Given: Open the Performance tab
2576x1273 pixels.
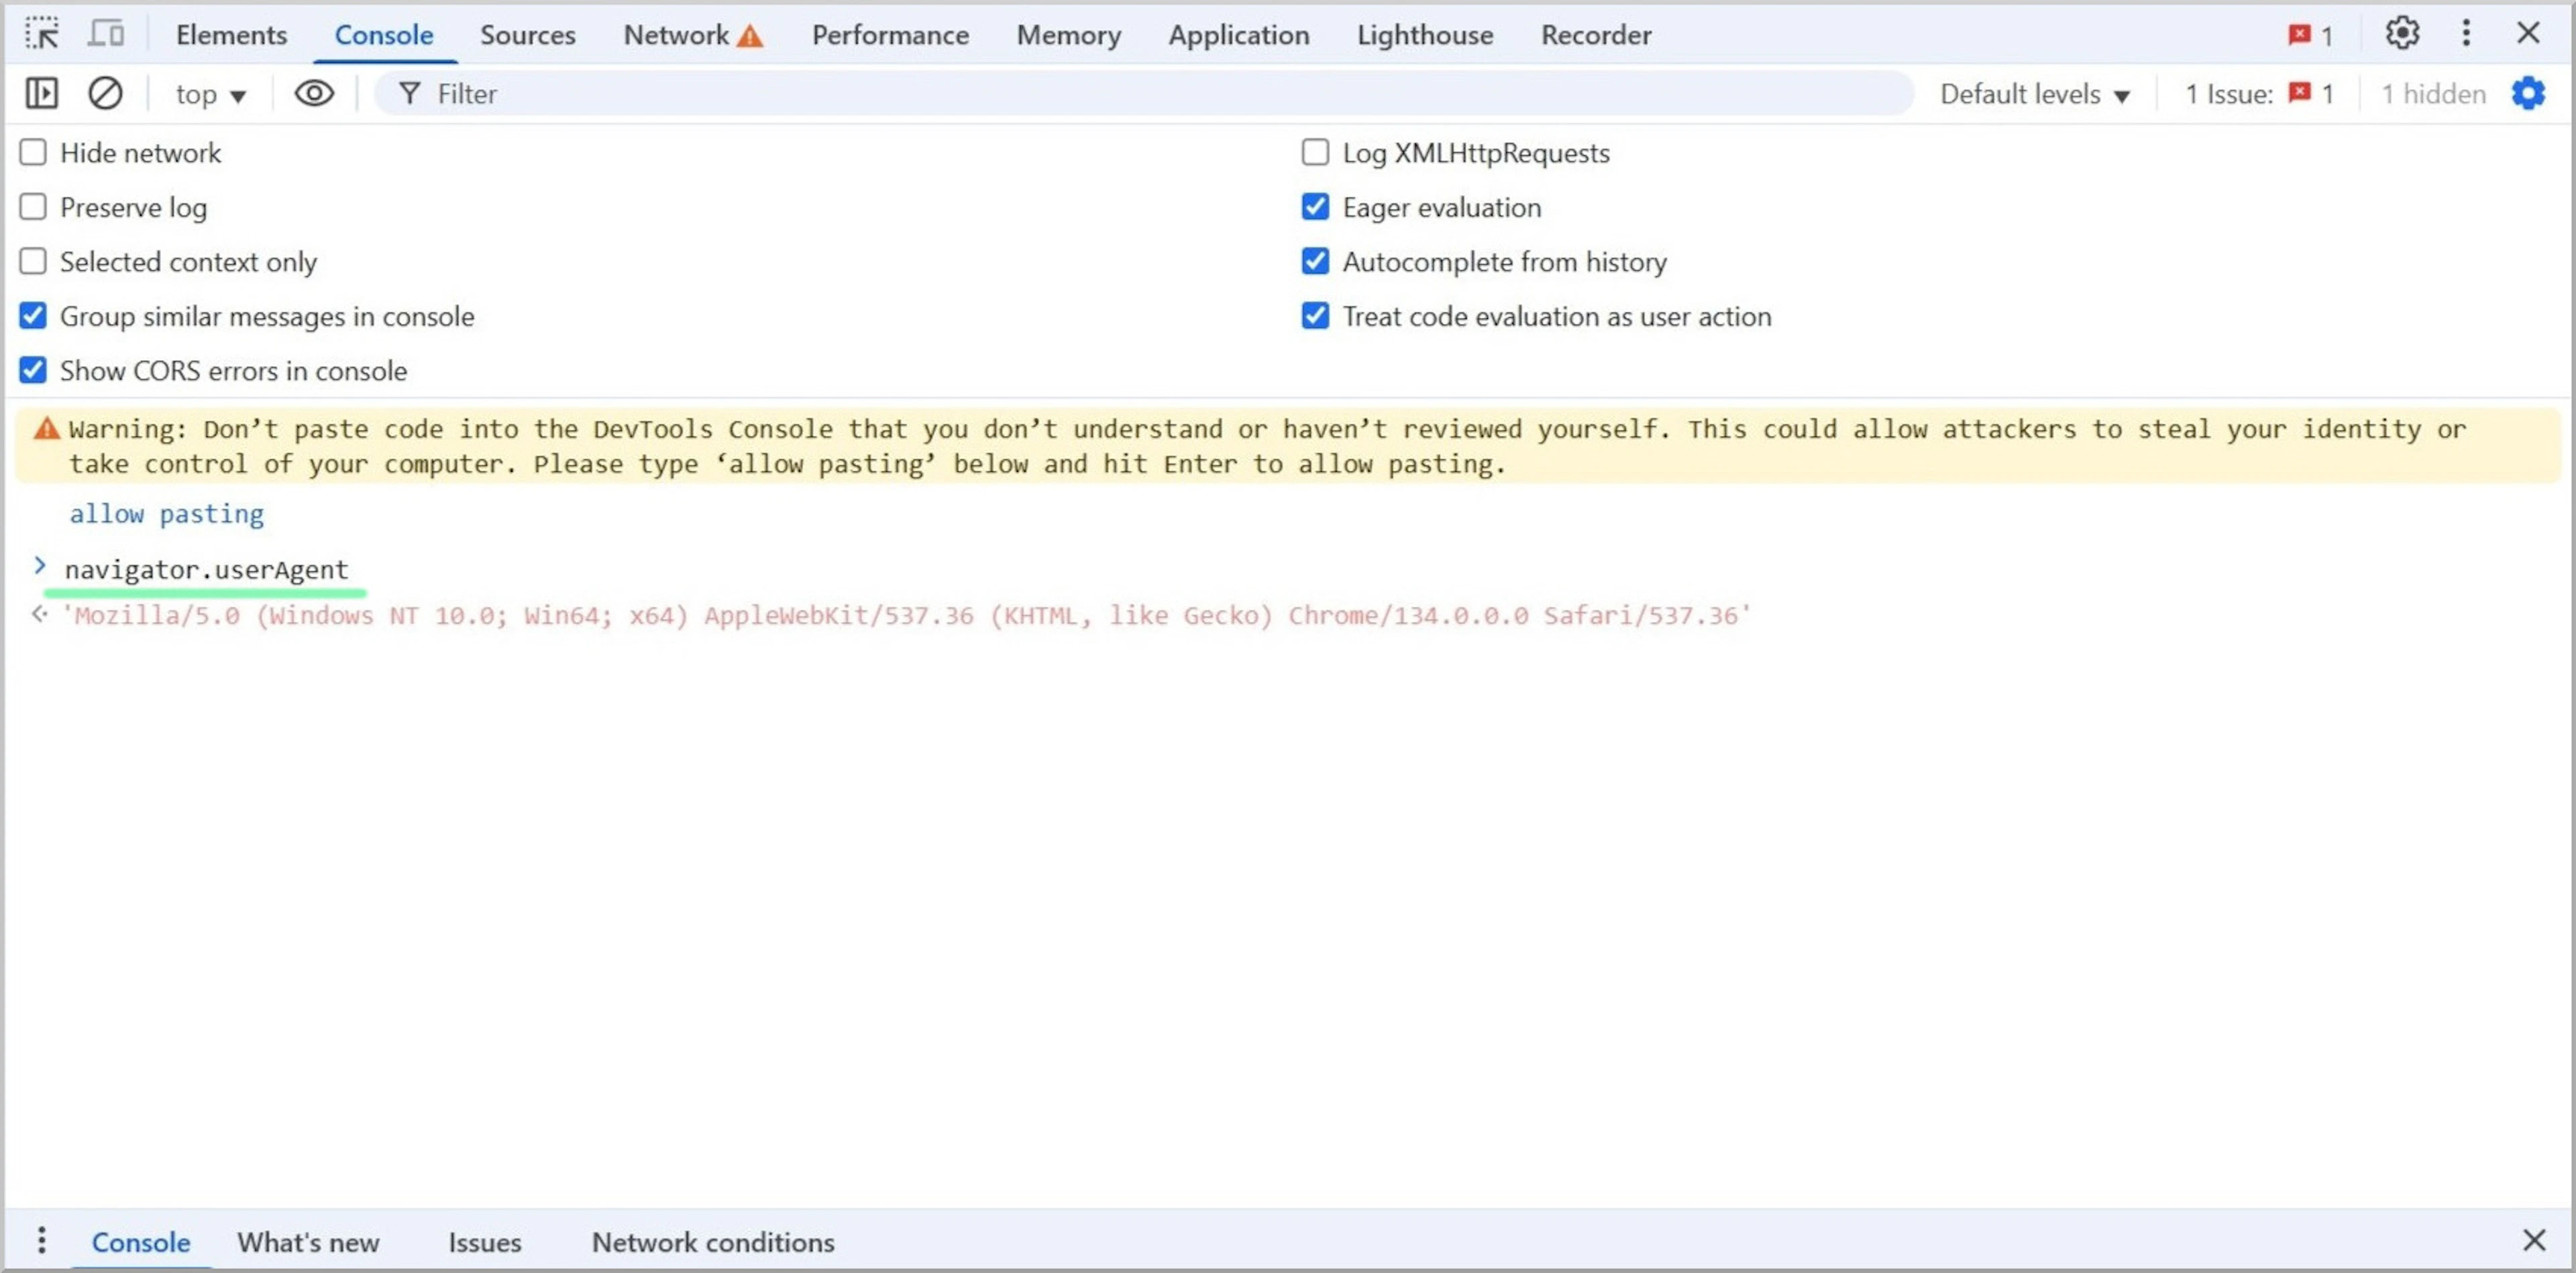Looking at the screenshot, I should click(x=890, y=35).
